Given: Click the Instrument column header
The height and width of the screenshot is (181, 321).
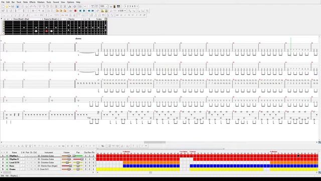Looking at the screenshot, I should click(x=49, y=152).
